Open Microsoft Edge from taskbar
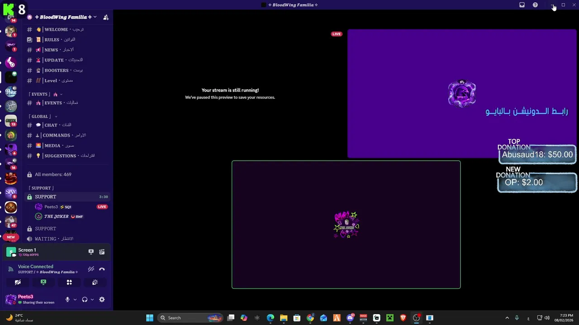The height and width of the screenshot is (325, 579). [271, 318]
